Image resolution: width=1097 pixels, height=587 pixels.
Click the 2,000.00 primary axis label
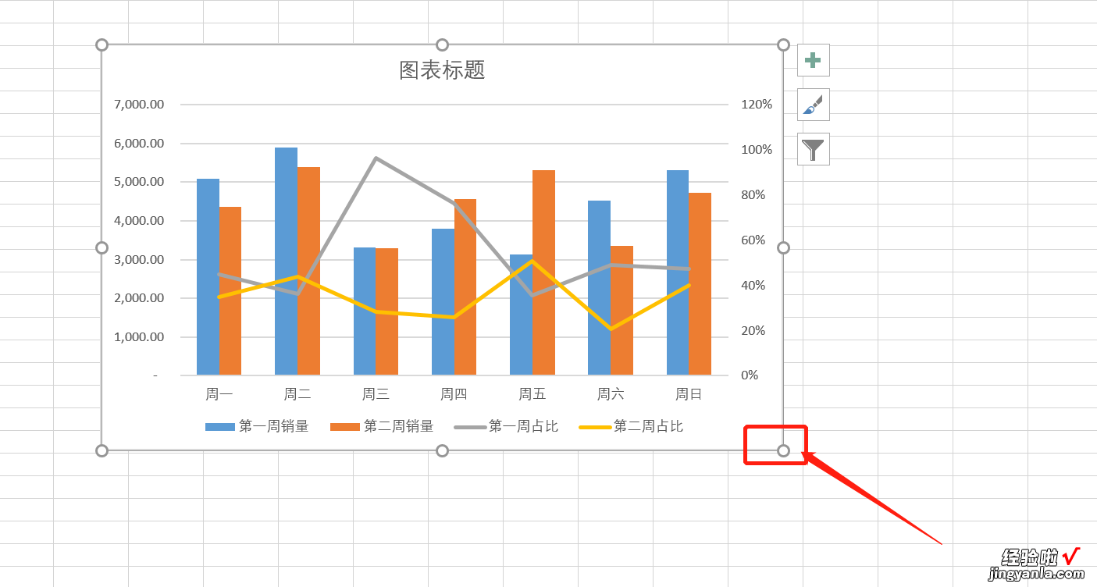139,298
